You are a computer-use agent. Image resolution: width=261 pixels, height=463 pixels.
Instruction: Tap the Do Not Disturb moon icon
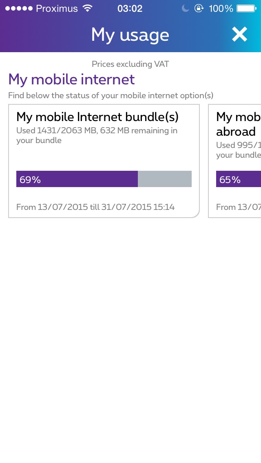point(186,9)
